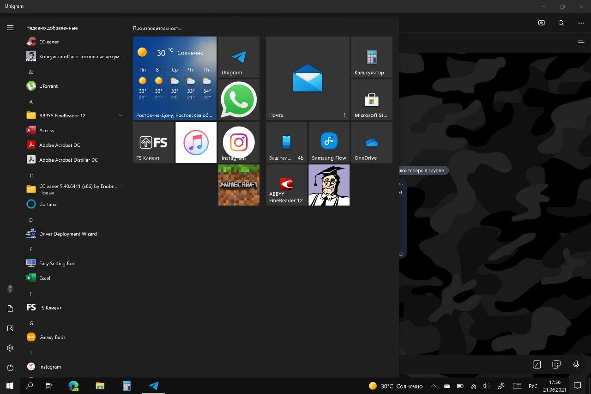
Task: Show hidden system tray icons
Action: tap(434, 386)
